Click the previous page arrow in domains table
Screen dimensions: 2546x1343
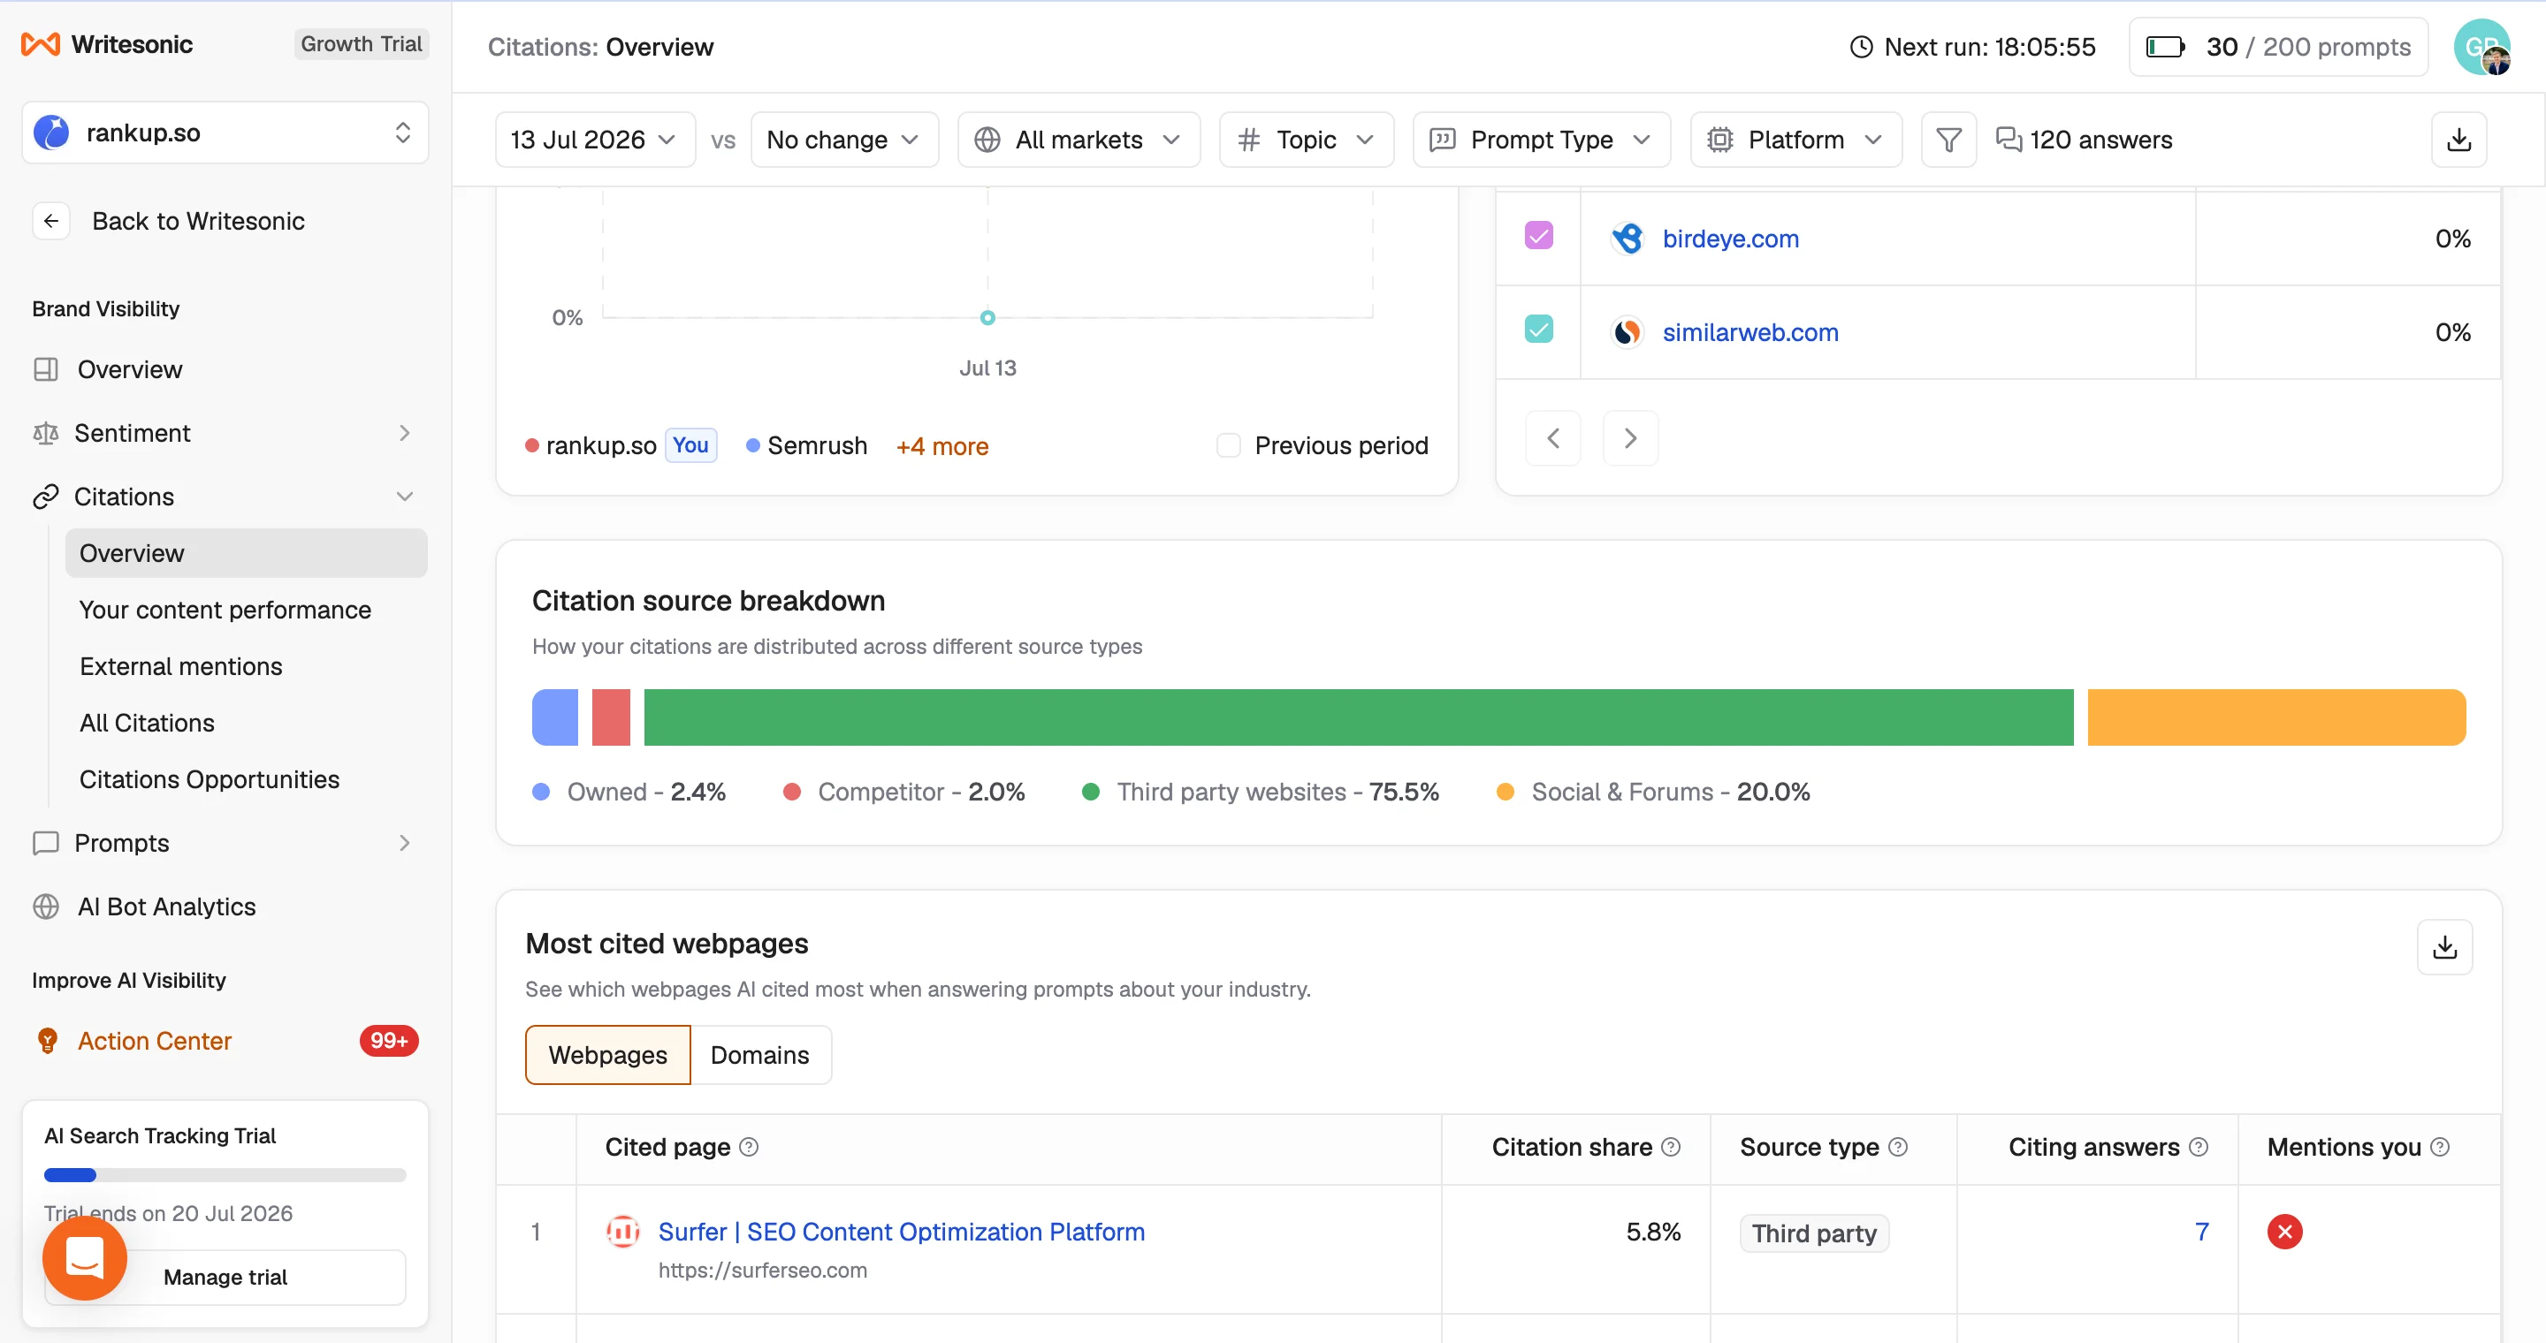tap(1552, 438)
